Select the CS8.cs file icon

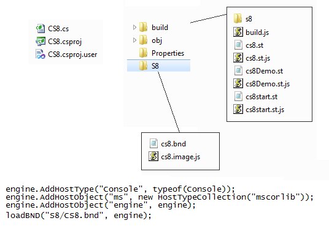click(x=41, y=29)
